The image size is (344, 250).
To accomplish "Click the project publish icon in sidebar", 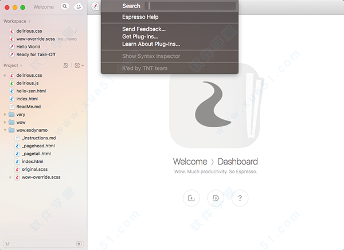I will click(x=65, y=65).
